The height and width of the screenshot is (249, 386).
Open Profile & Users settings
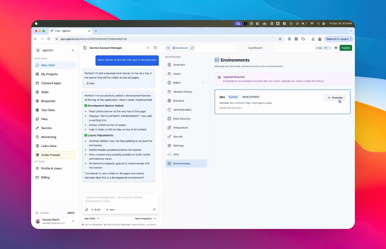click(x=55, y=168)
